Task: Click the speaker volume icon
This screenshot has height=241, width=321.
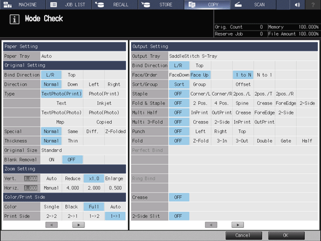Action: point(297,4)
